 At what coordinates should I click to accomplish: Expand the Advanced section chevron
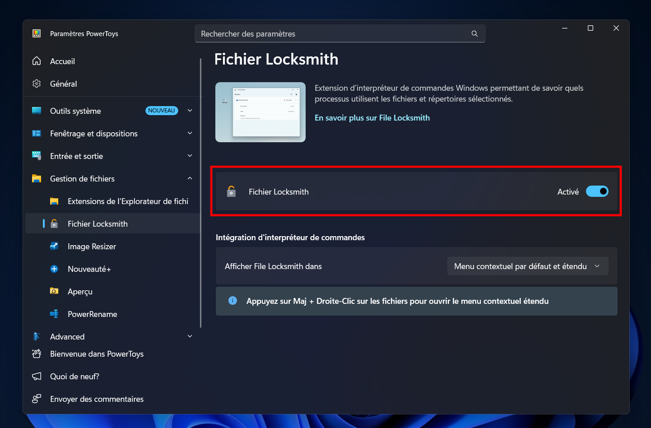[x=190, y=336]
